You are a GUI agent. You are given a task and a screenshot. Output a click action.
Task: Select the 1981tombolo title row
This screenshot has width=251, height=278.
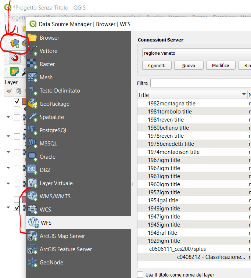coord(194,112)
